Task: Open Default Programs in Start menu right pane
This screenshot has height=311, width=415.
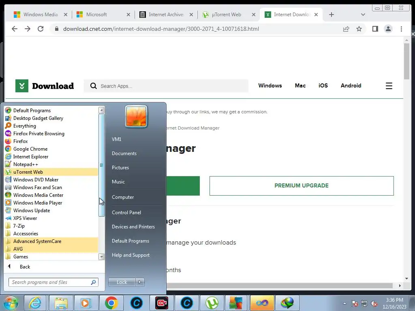Action: [x=130, y=241]
